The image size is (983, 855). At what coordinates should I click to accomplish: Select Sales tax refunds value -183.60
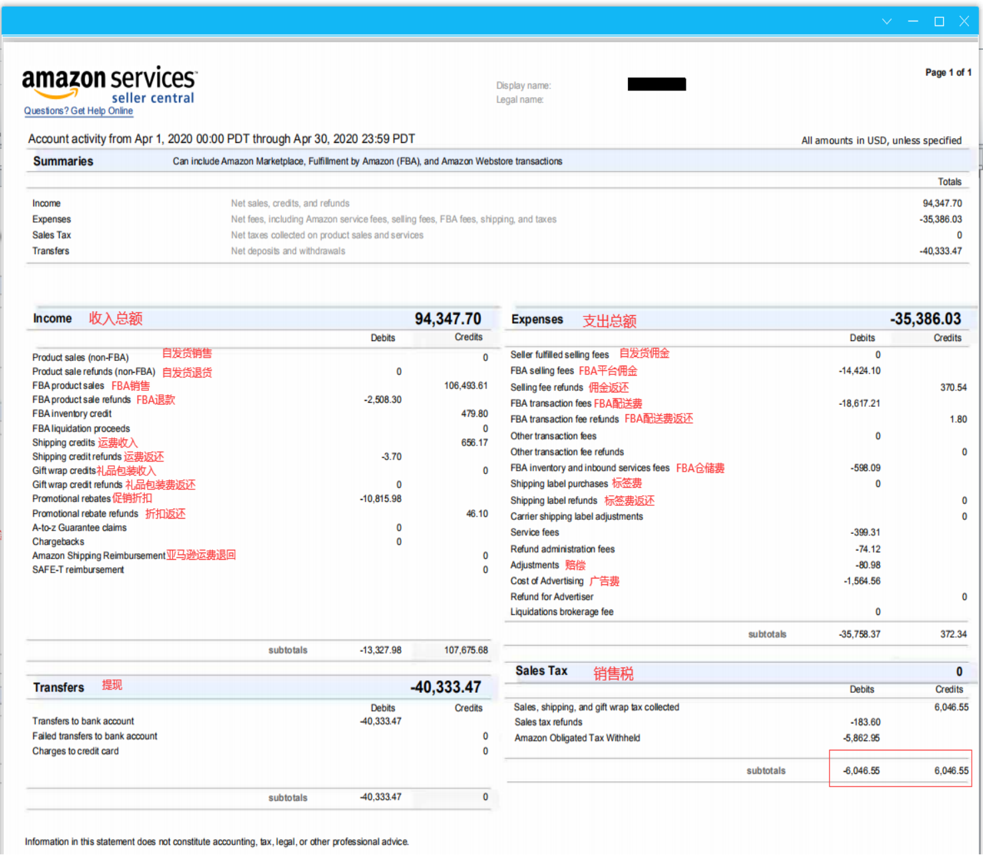(x=865, y=722)
